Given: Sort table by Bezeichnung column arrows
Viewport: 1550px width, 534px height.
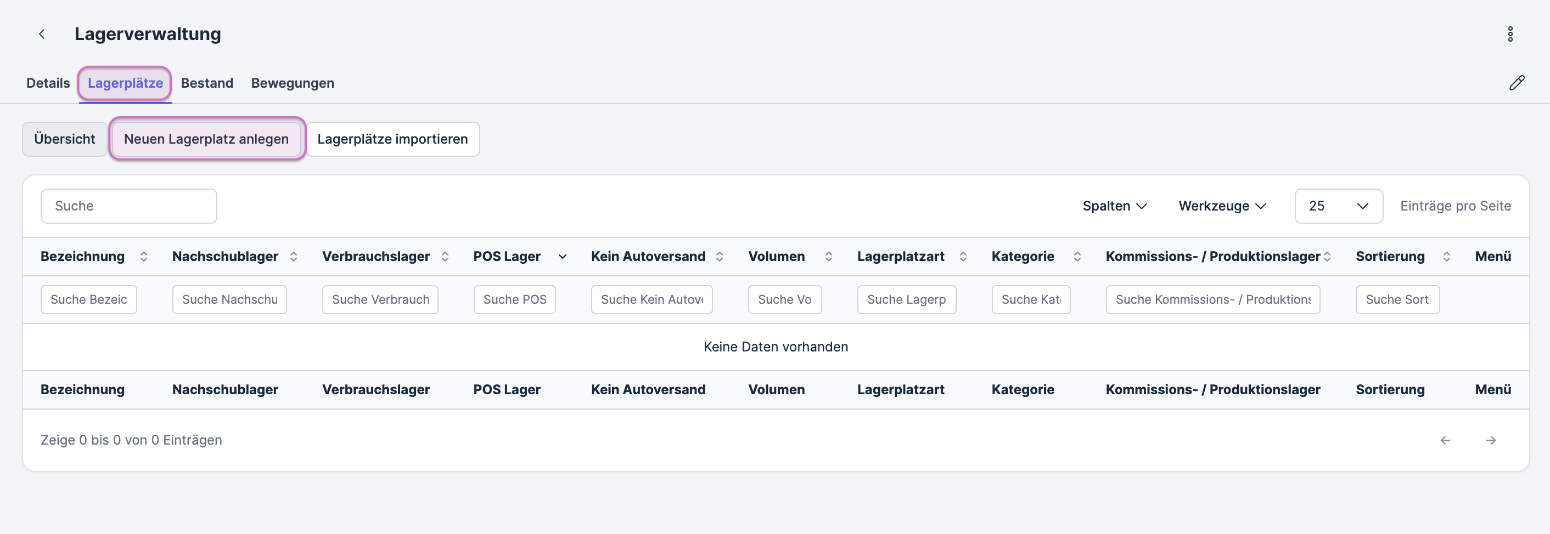Looking at the screenshot, I should [144, 257].
